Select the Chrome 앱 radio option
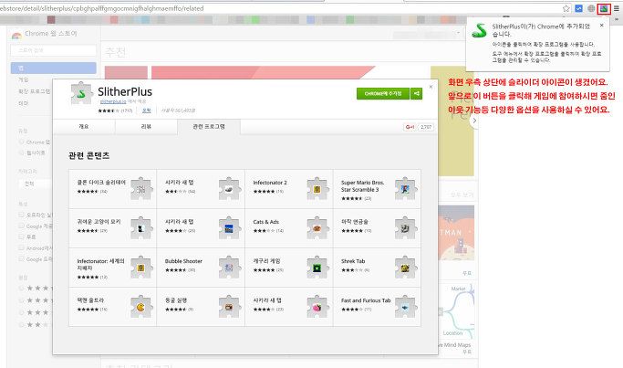The width and height of the screenshot is (623, 368). 22,142
